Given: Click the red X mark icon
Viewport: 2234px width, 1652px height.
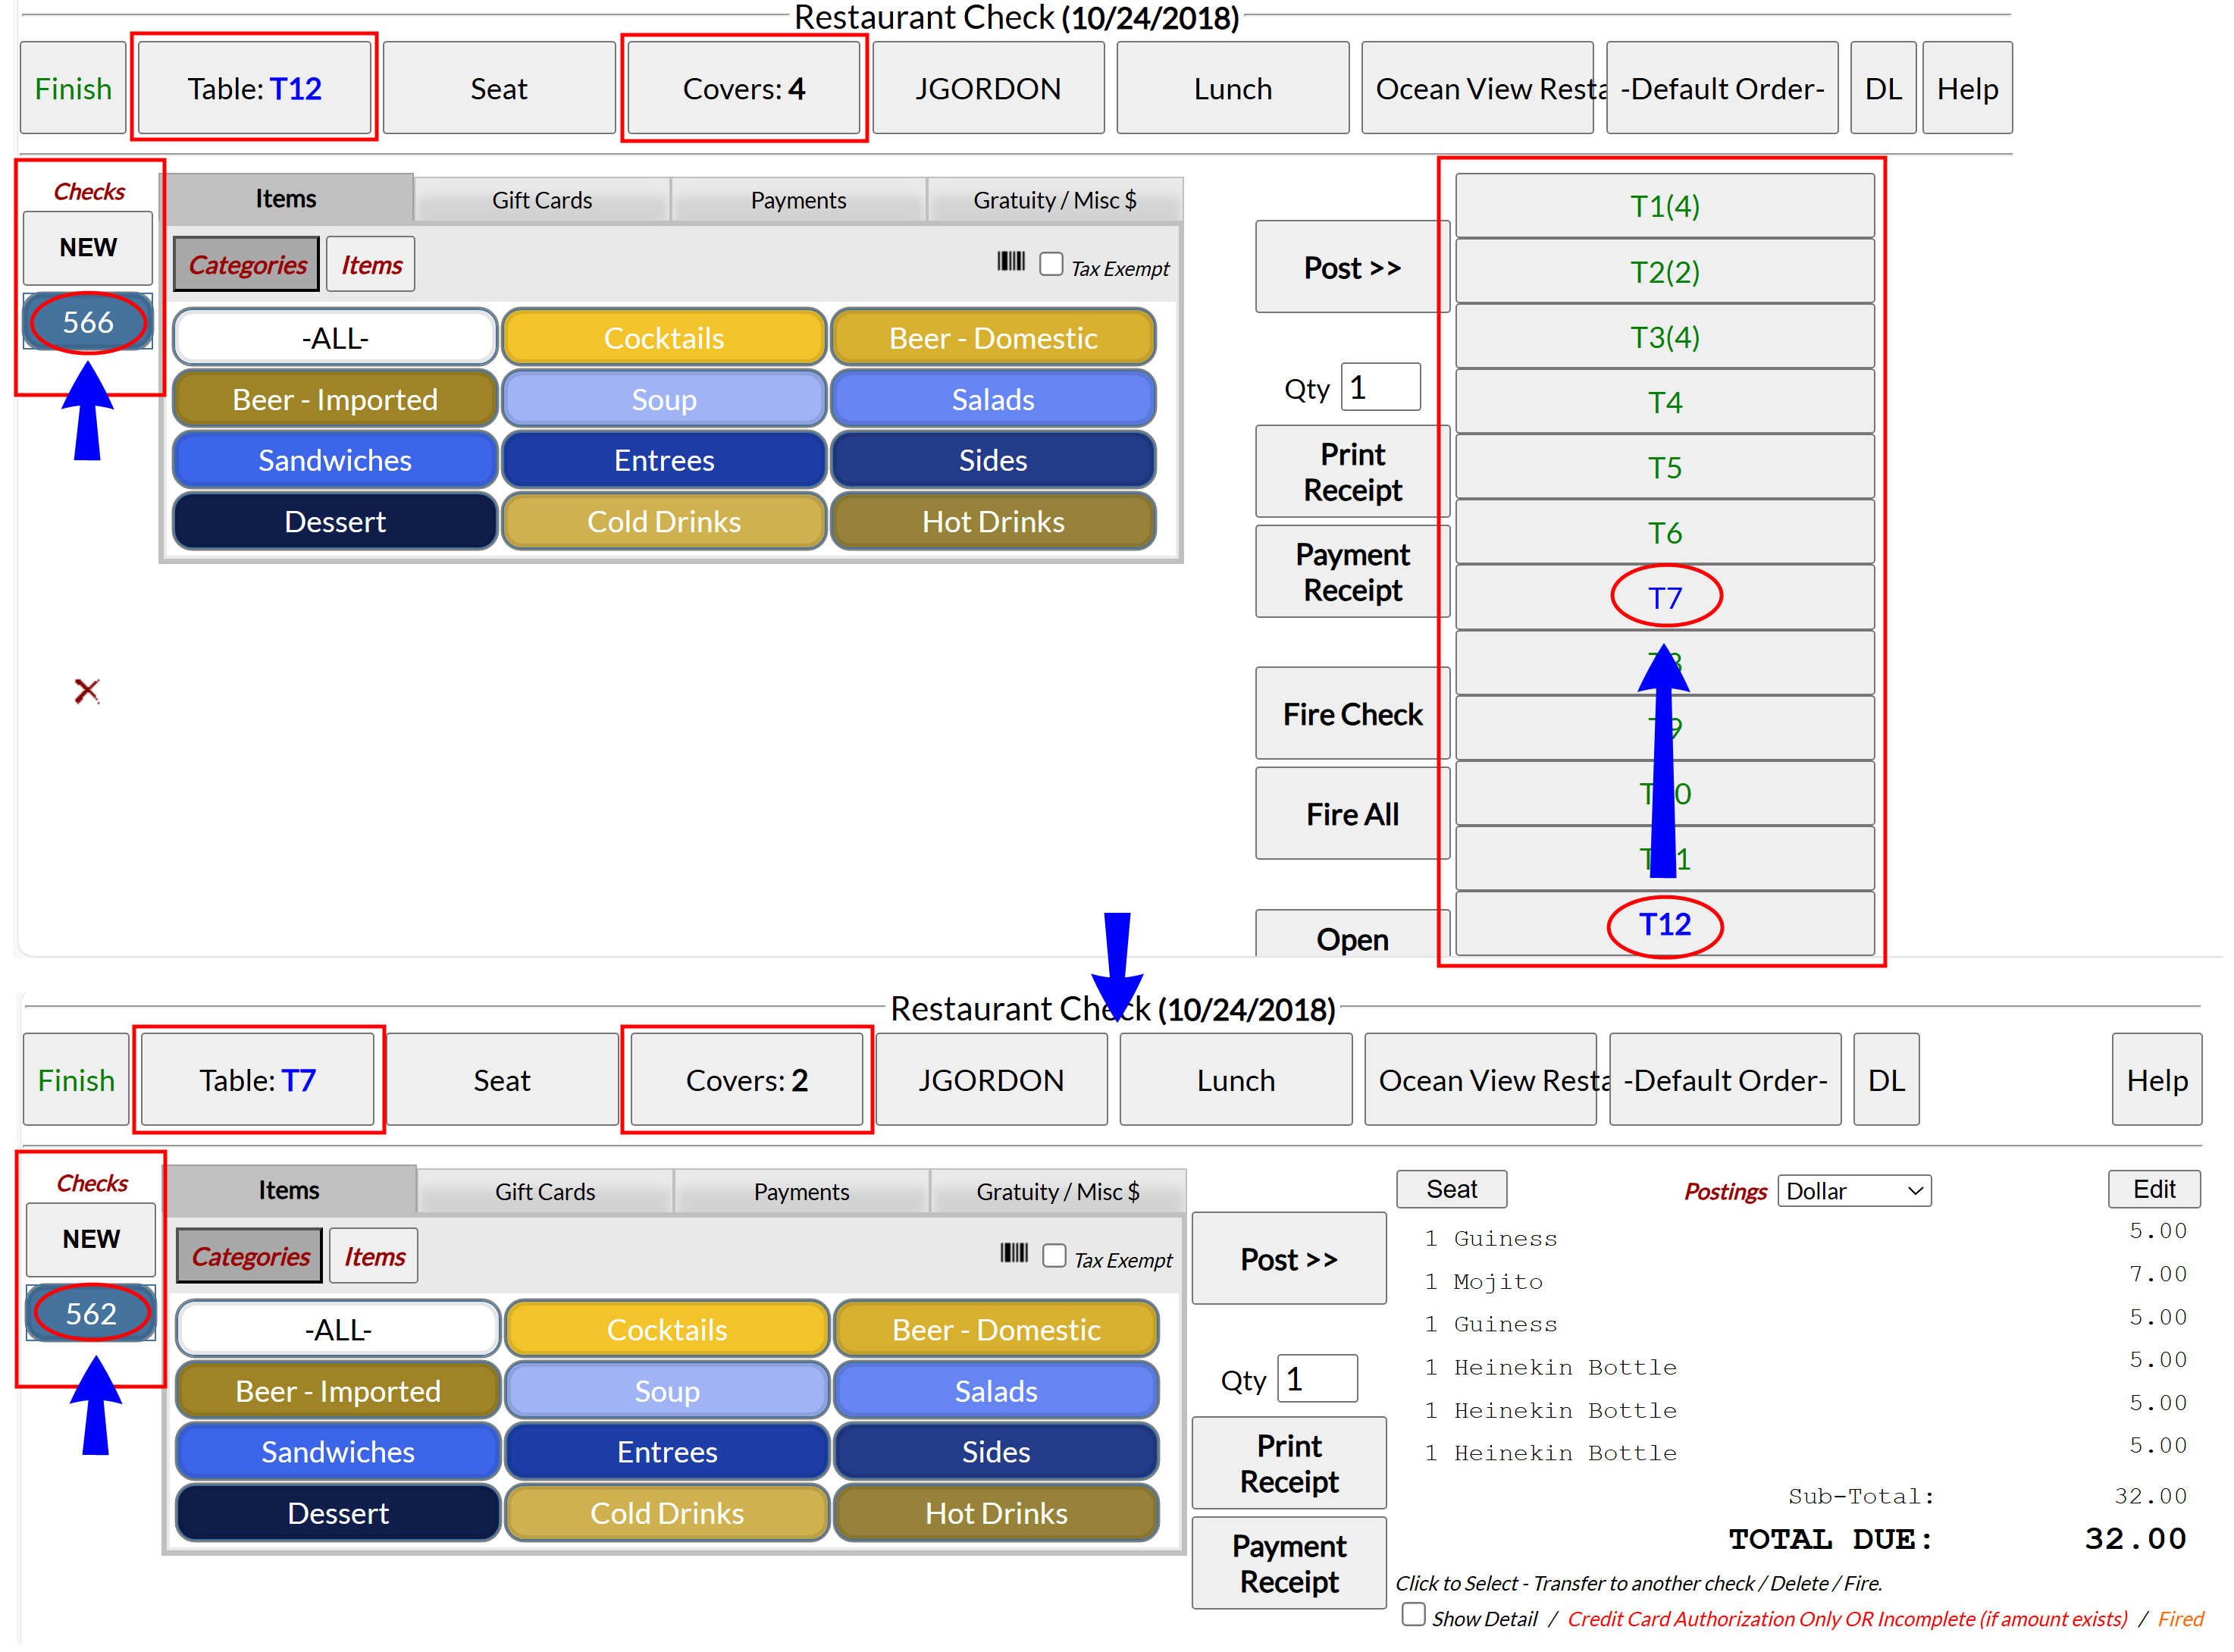Looking at the screenshot, I should pos(87,691).
